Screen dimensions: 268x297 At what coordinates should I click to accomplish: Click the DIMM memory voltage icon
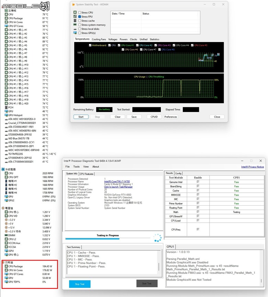pyautogui.click(x=6, y=235)
